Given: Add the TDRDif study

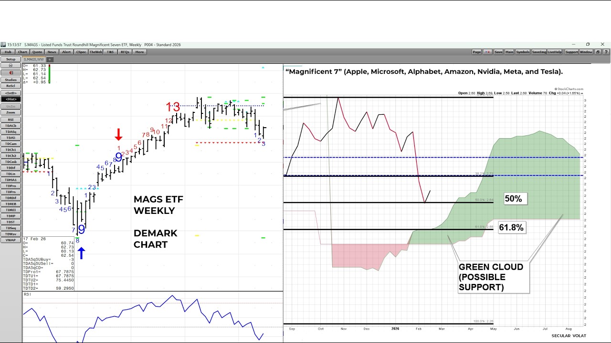Looking at the screenshot, I should pyautogui.click(x=11, y=198).
